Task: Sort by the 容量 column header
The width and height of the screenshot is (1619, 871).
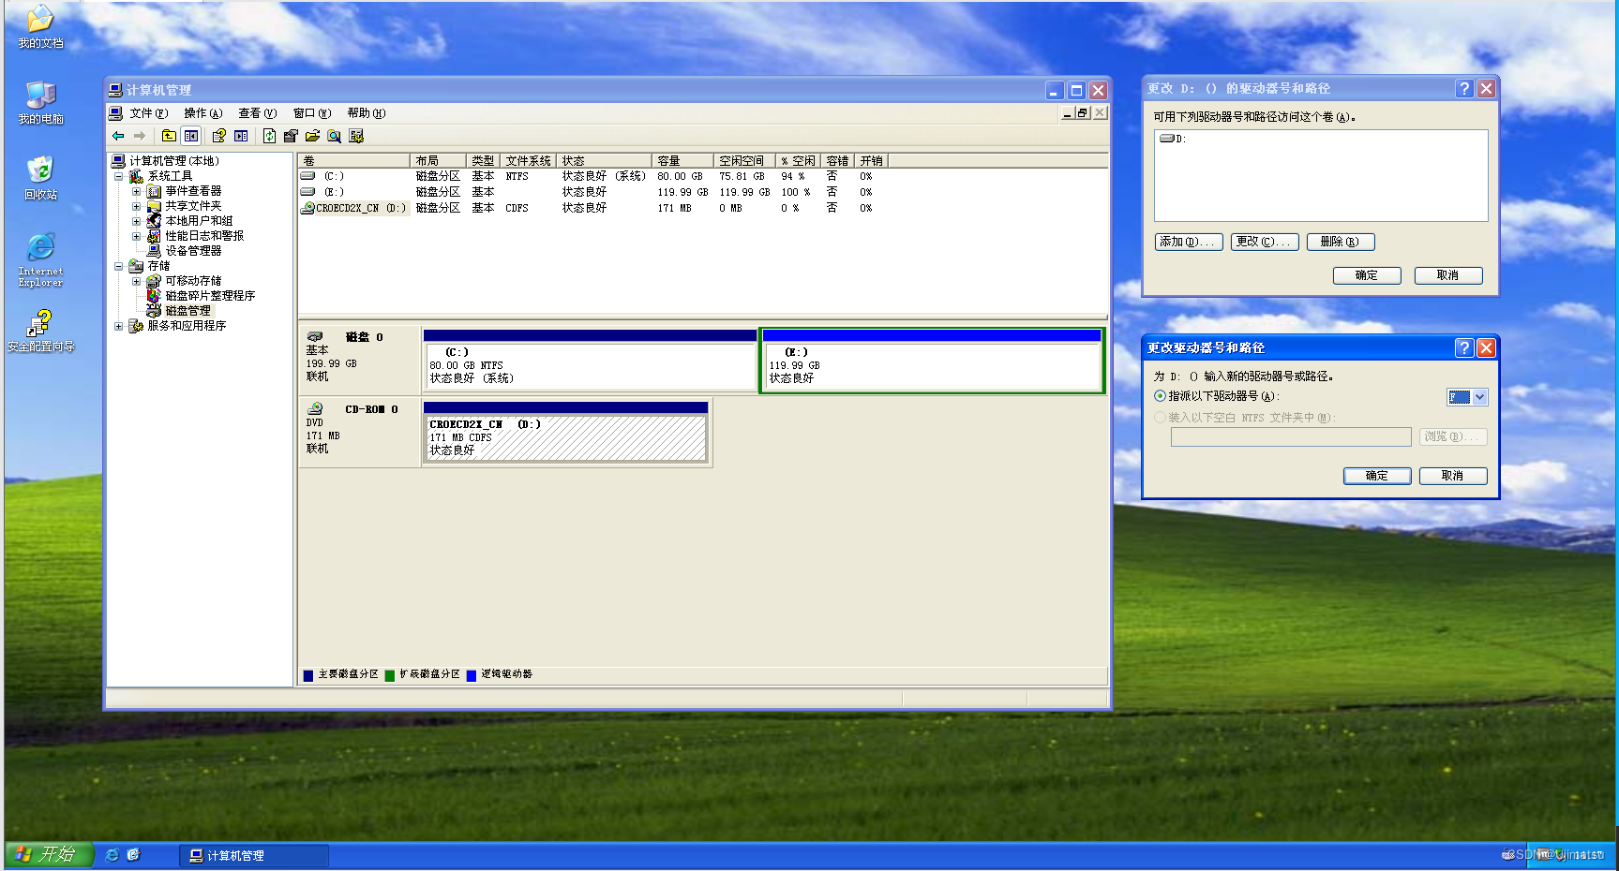Action: pos(682,161)
